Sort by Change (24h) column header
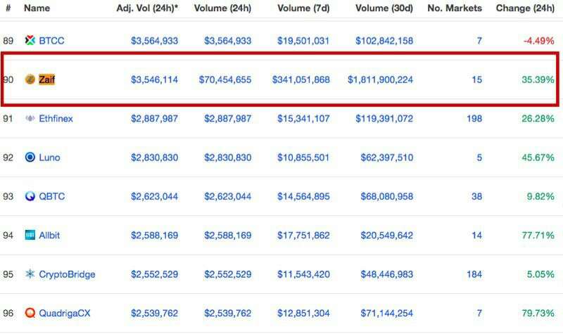The width and height of the screenshot is (563, 334). 524,8
